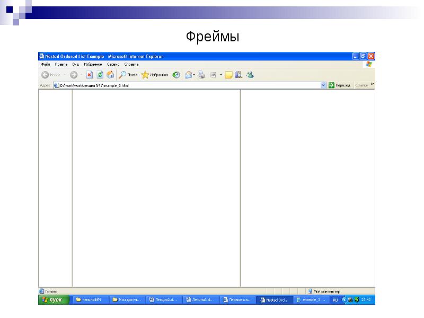Open the Mail envelope toolbar icon
Image resolution: width=424 pixels, height=318 pixels.
click(188, 75)
